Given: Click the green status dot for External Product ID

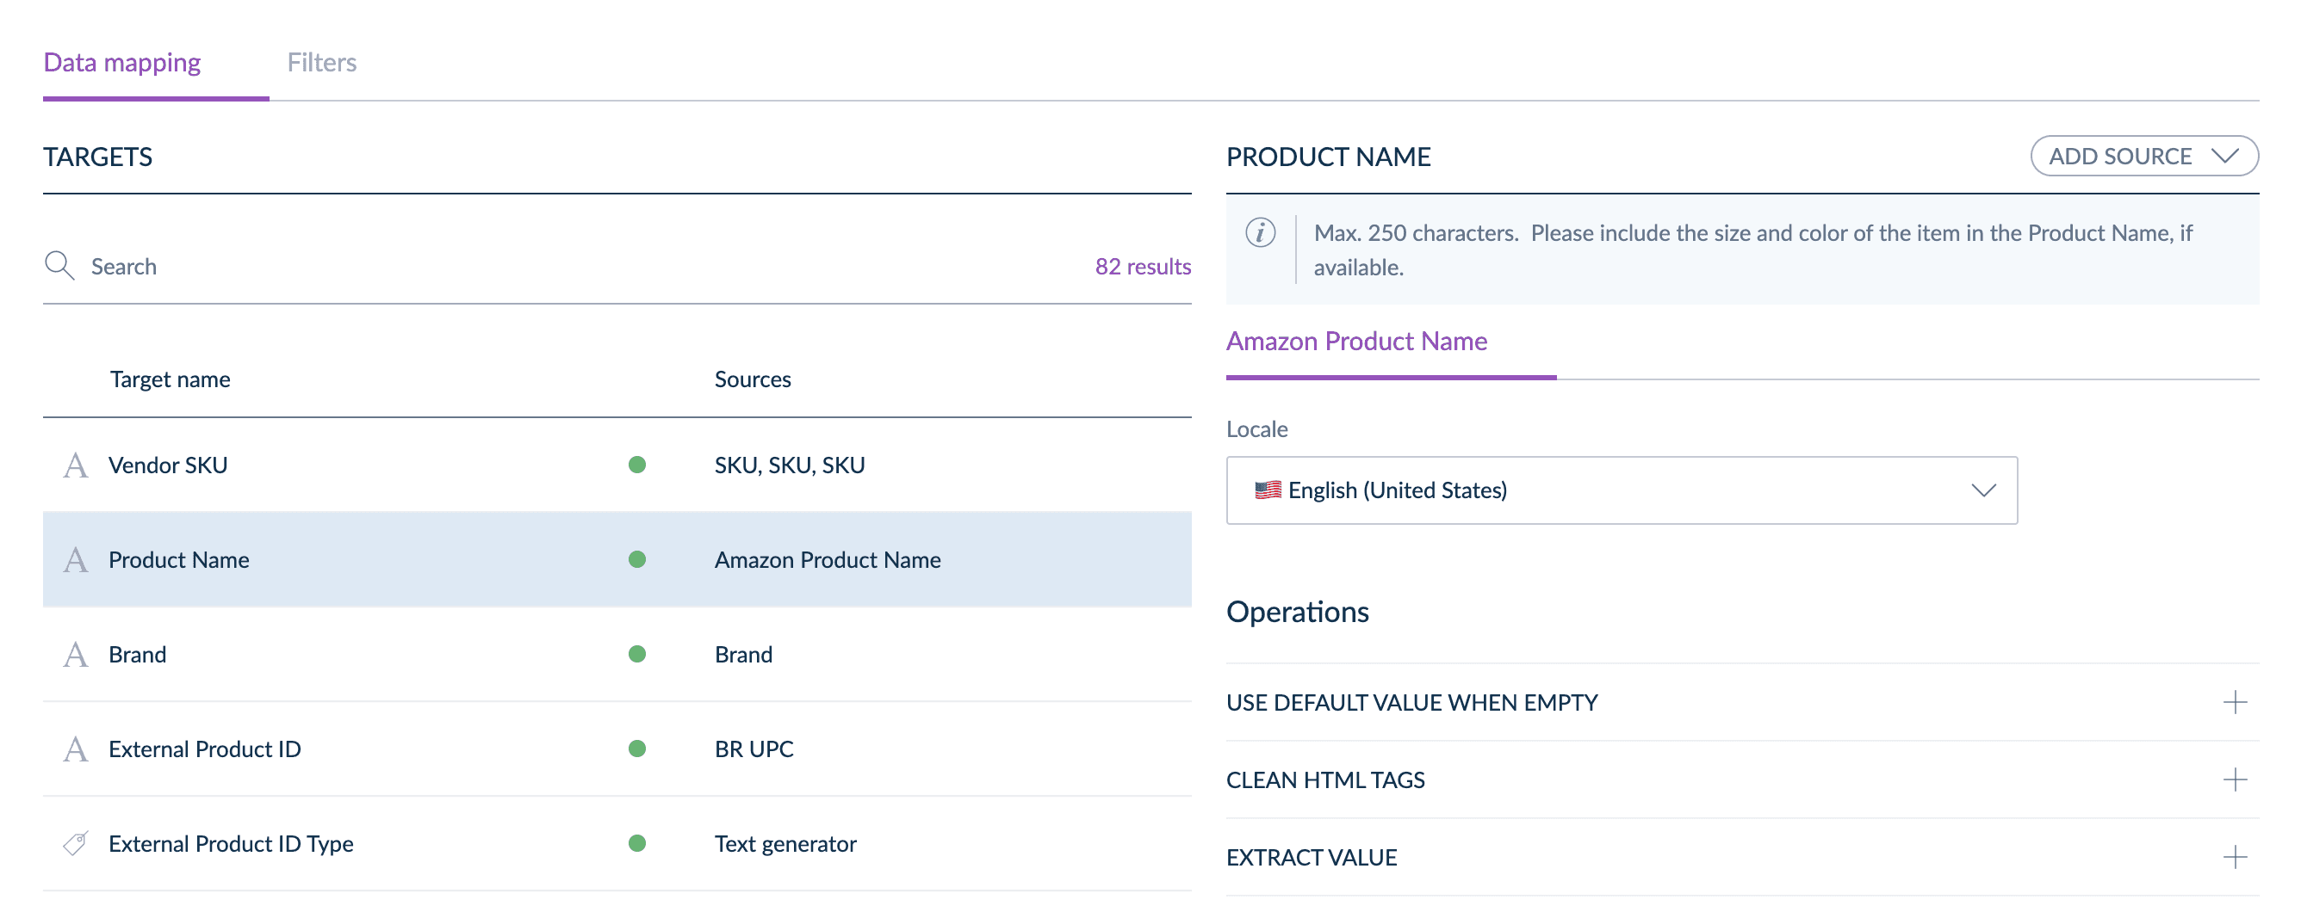Looking at the screenshot, I should coord(637,749).
